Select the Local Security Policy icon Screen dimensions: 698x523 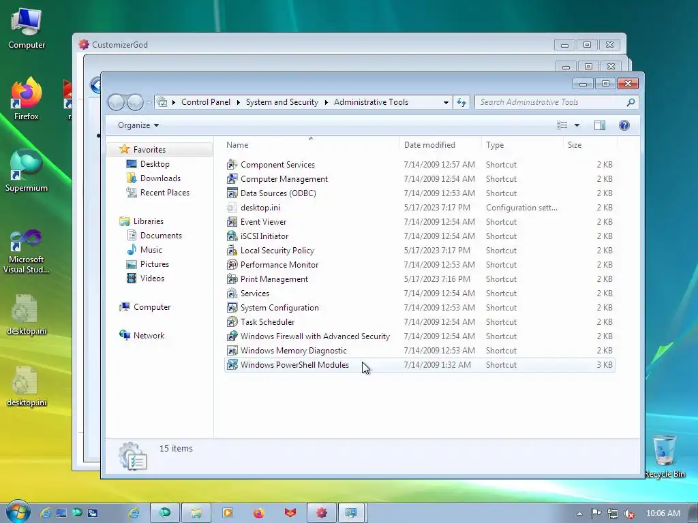[232, 251]
